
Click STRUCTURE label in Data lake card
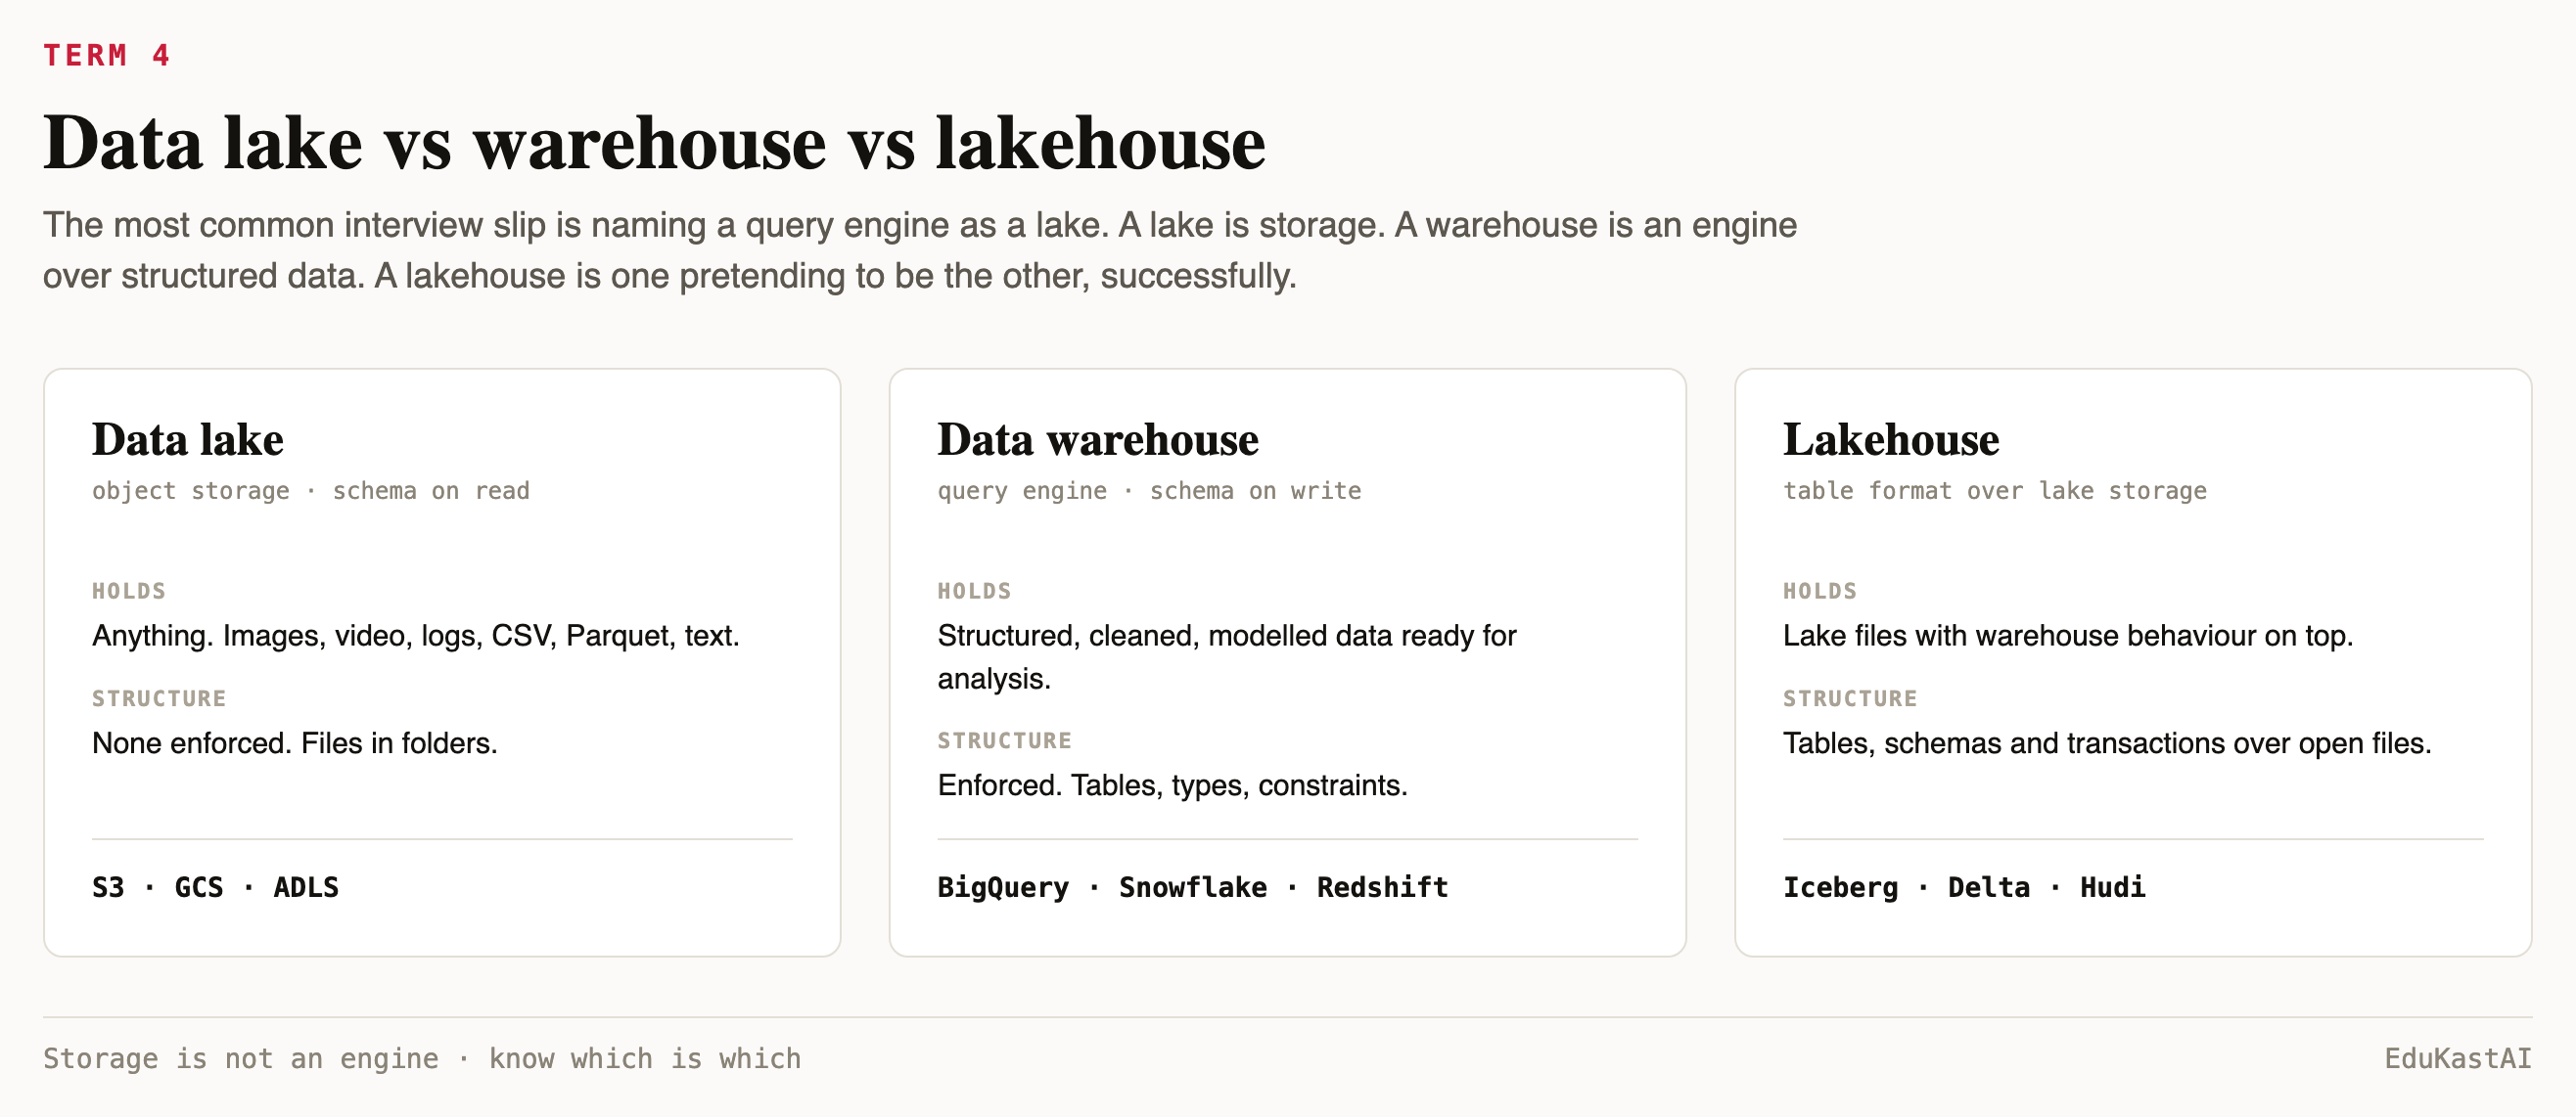(159, 699)
